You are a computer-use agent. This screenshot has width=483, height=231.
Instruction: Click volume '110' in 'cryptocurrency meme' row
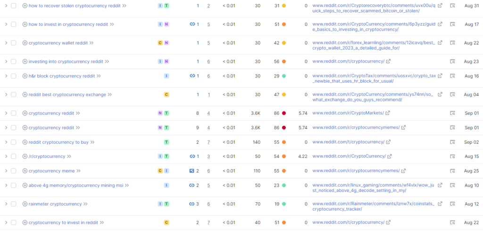tap(256, 171)
